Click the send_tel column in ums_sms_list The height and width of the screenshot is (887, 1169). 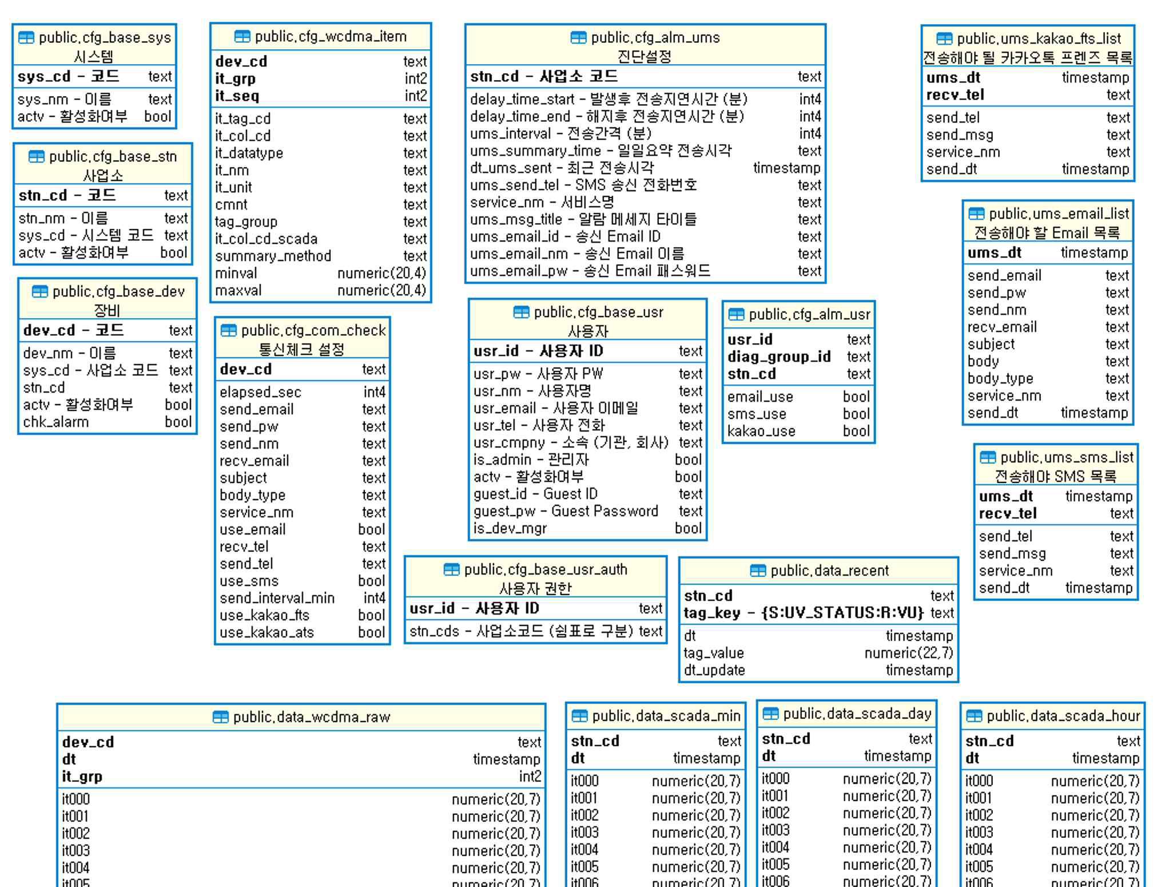click(x=1056, y=537)
